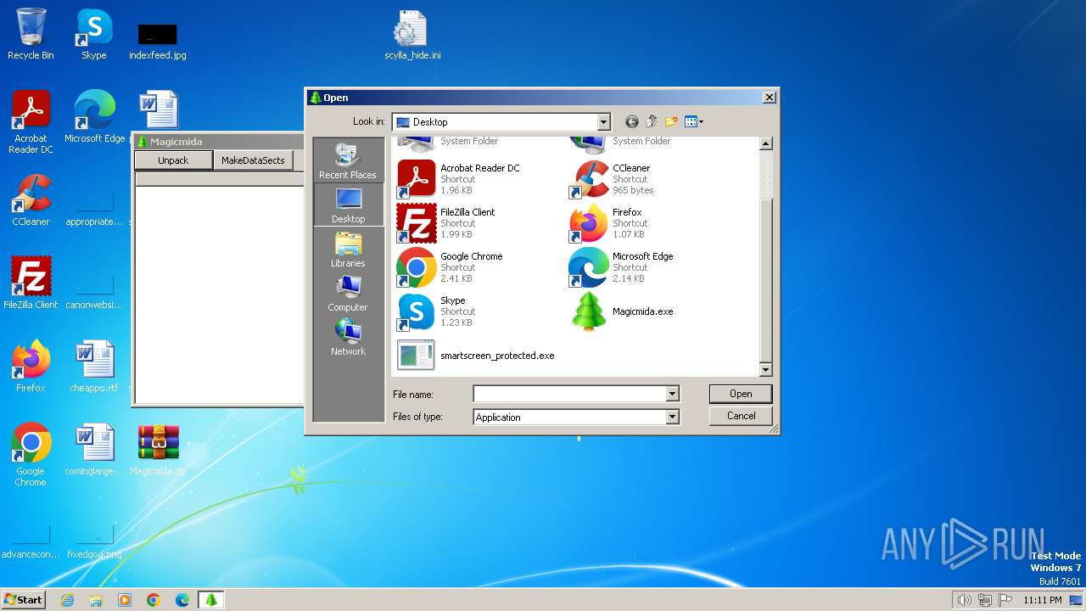Click the Recycle Bin desktop icon
Screen dimensions: 1086x611
pos(31,35)
